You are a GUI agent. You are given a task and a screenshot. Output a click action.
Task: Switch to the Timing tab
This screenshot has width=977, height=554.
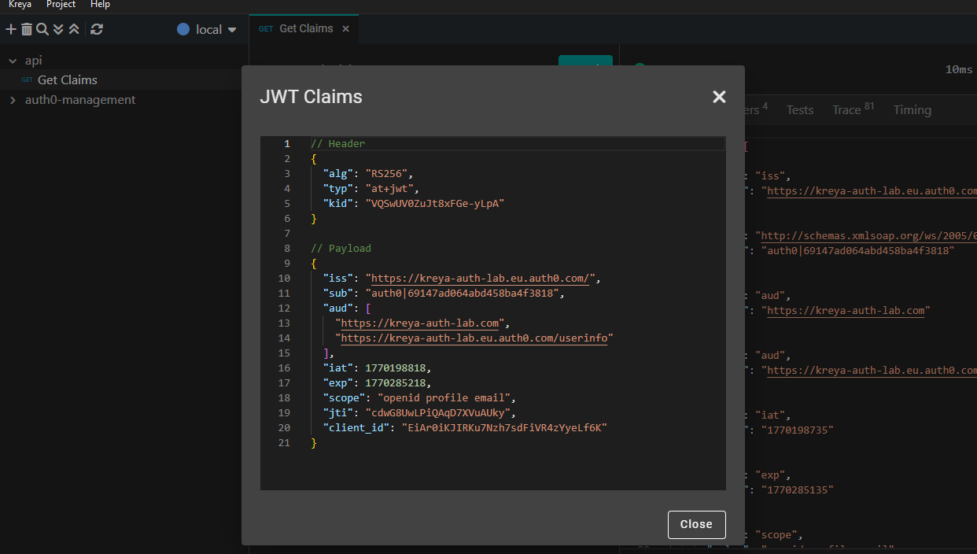coord(912,110)
